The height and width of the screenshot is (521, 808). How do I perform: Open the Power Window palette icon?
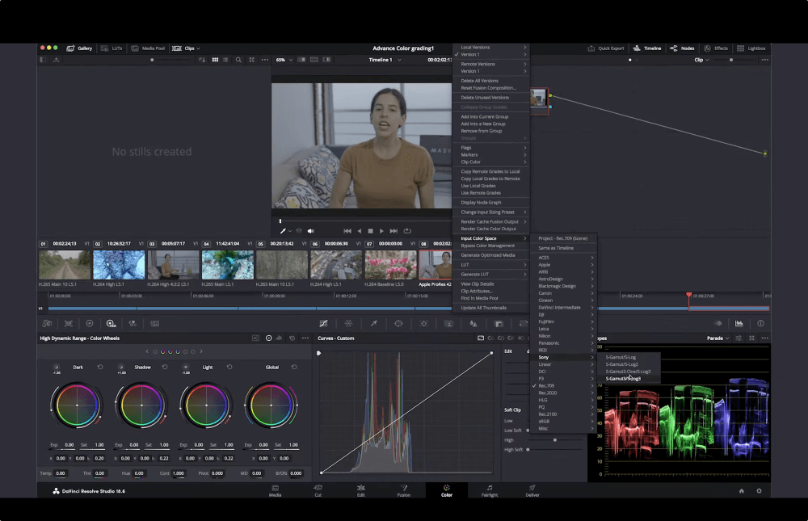point(398,324)
